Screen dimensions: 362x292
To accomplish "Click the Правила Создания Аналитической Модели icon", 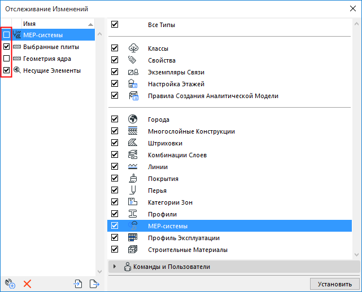I will [x=133, y=96].
